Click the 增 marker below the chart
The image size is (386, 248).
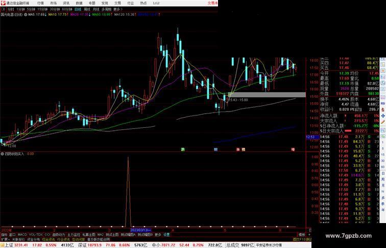293,149
